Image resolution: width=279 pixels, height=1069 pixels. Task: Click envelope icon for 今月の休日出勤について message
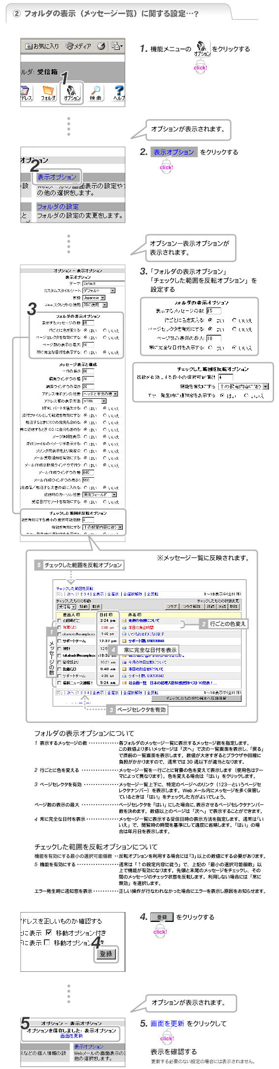(x=124, y=662)
